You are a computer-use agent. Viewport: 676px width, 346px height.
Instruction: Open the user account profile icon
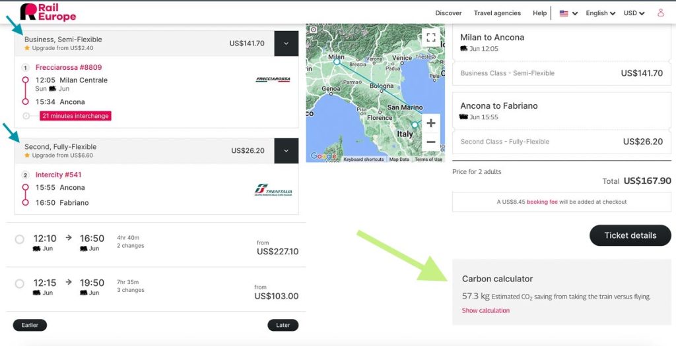click(x=660, y=13)
